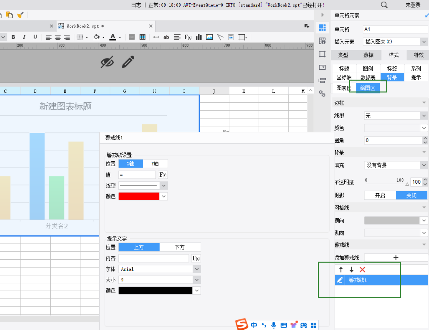Image resolution: width=429 pixels, height=330 pixels.
Task: Open the 标题 style sub-tab
Action: coord(344,68)
